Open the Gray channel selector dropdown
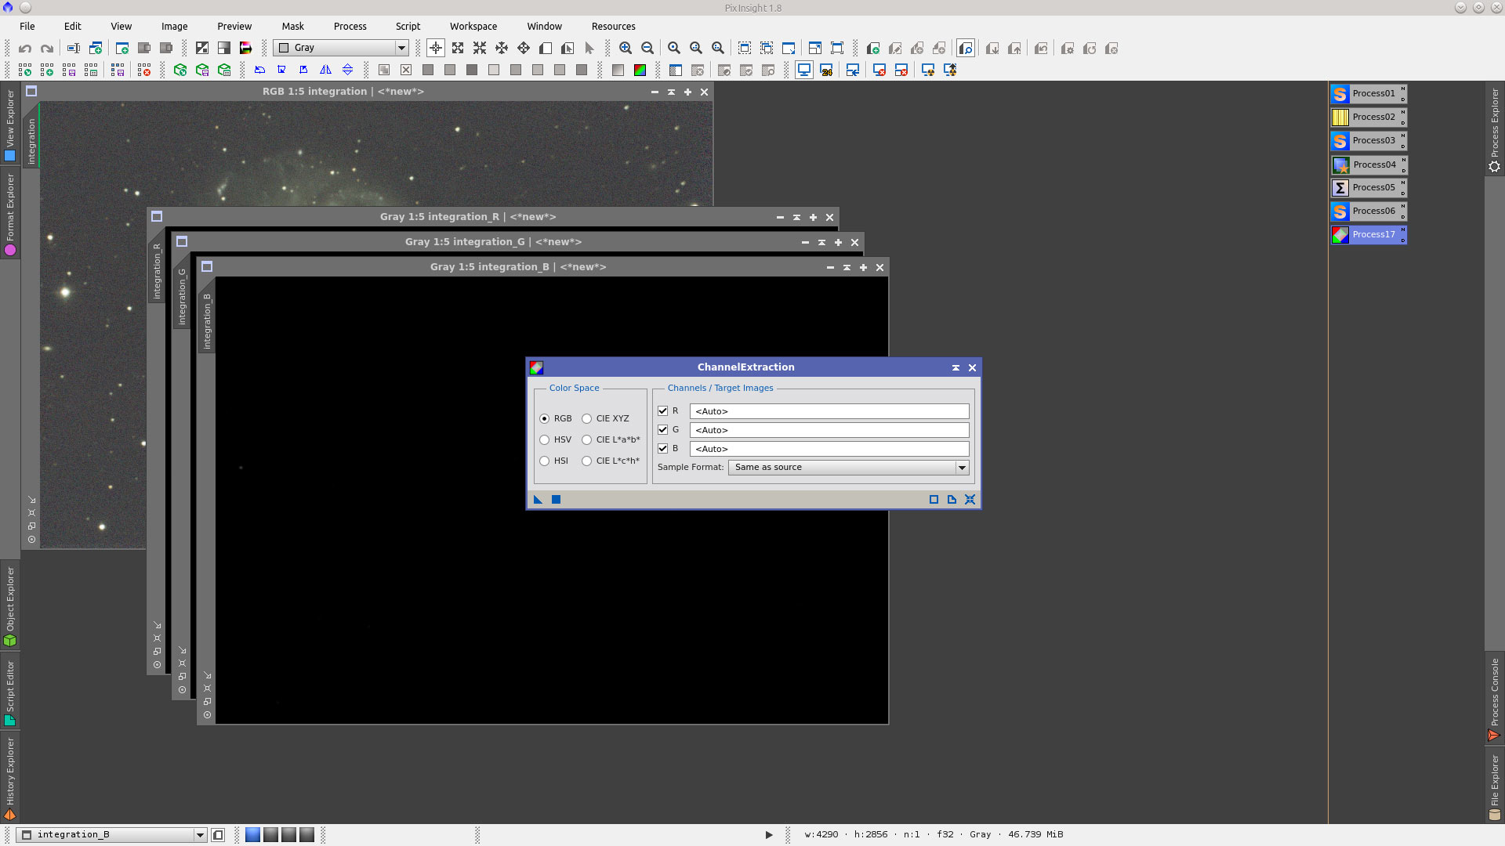This screenshot has width=1505, height=846. coord(401,48)
